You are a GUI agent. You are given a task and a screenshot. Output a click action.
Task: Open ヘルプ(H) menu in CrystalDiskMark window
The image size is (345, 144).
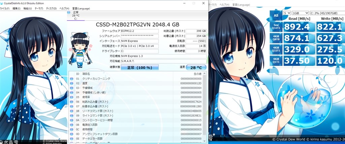[225, 5]
